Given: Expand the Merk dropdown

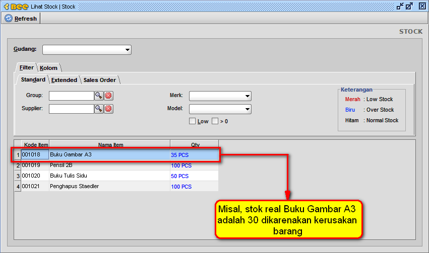Looking at the screenshot, I should pyautogui.click(x=220, y=96).
